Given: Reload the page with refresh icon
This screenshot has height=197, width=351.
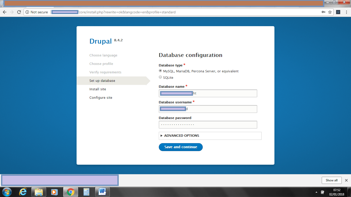Looking at the screenshot, I should point(19,12).
